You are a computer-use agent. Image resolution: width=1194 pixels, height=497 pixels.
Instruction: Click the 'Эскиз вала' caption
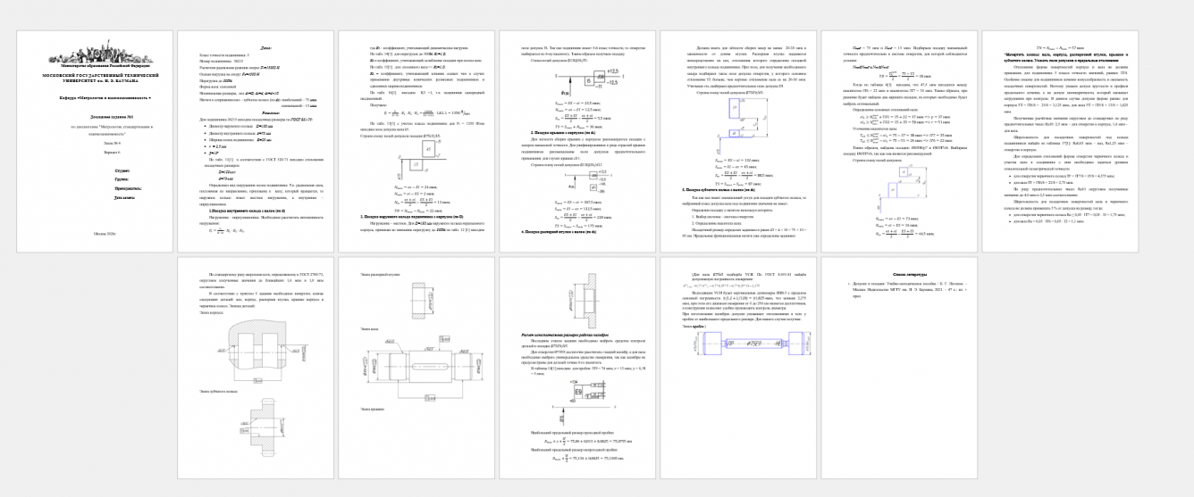point(370,329)
